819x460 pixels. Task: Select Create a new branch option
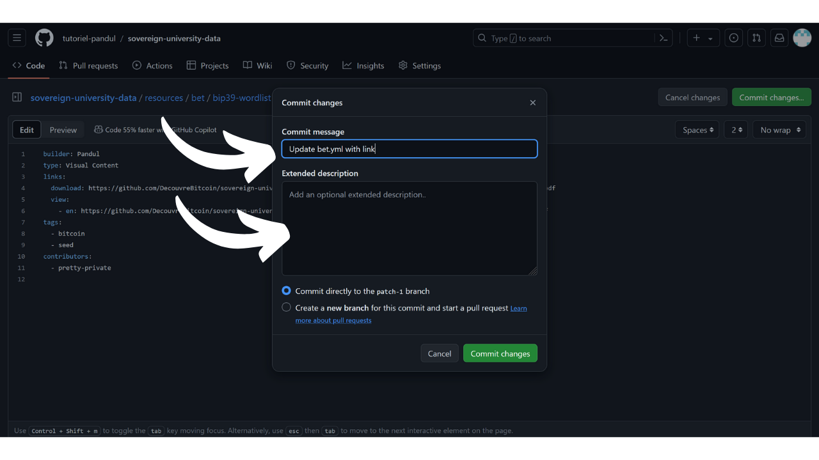click(x=287, y=307)
